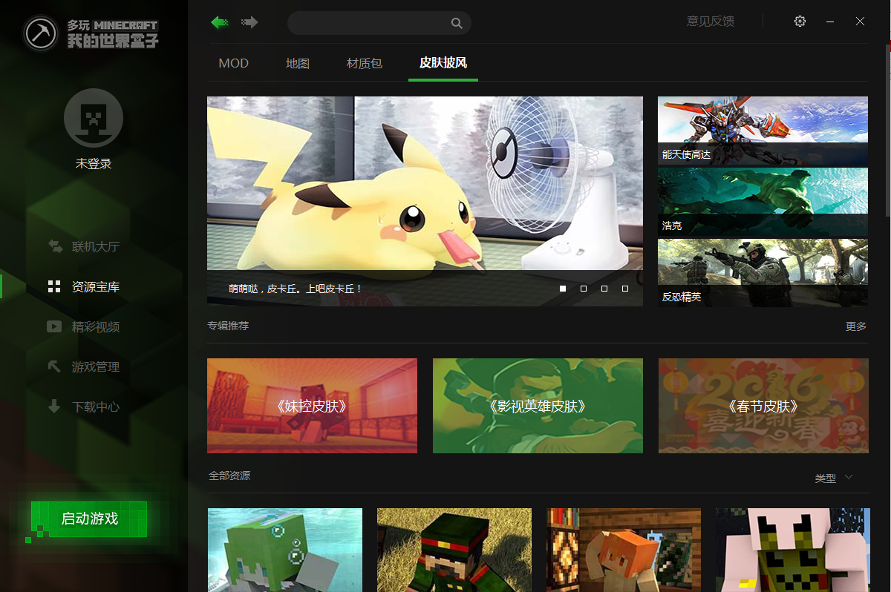Open the settings gear menu
The width and height of the screenshot is (891, 592).
point(800,22)
